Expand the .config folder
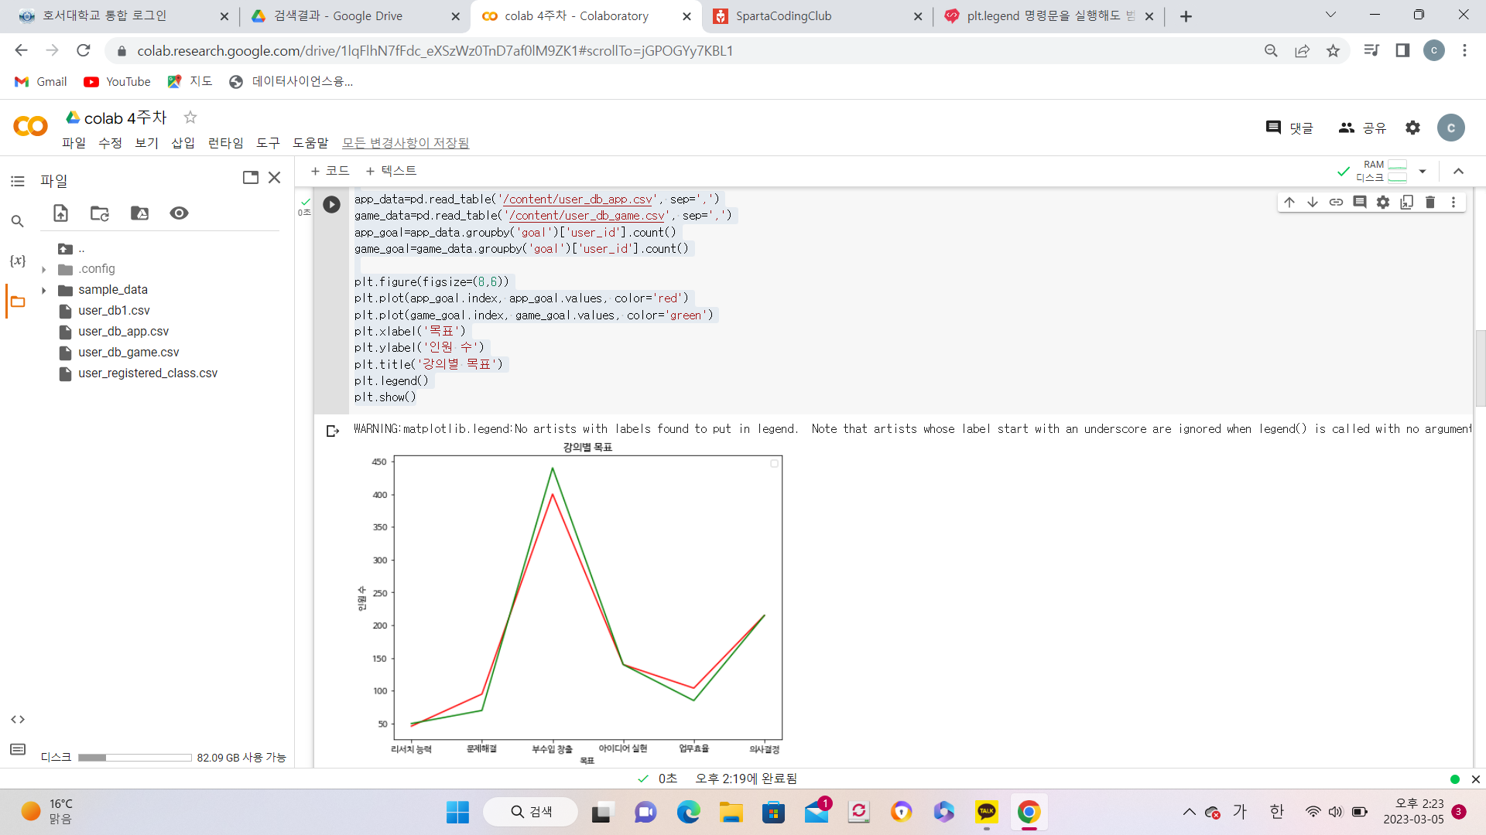The height and width of the screenshot is (835, 1486). click(x=44, y=270)
